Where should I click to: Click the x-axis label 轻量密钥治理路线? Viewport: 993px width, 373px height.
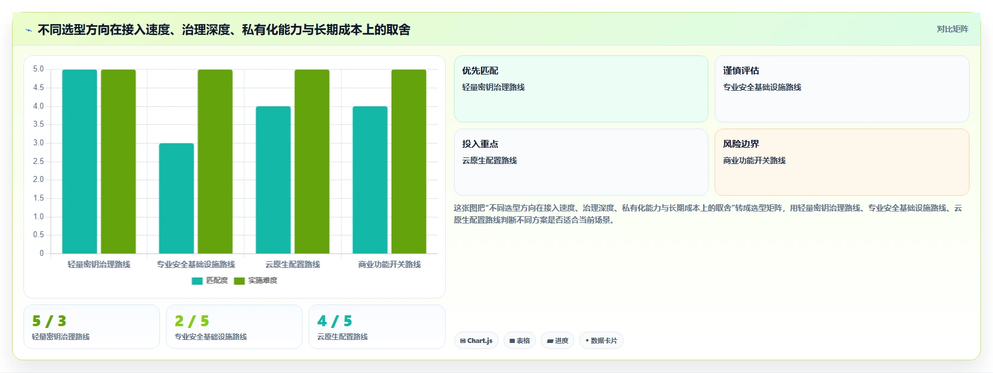click(x=99, y=264)
